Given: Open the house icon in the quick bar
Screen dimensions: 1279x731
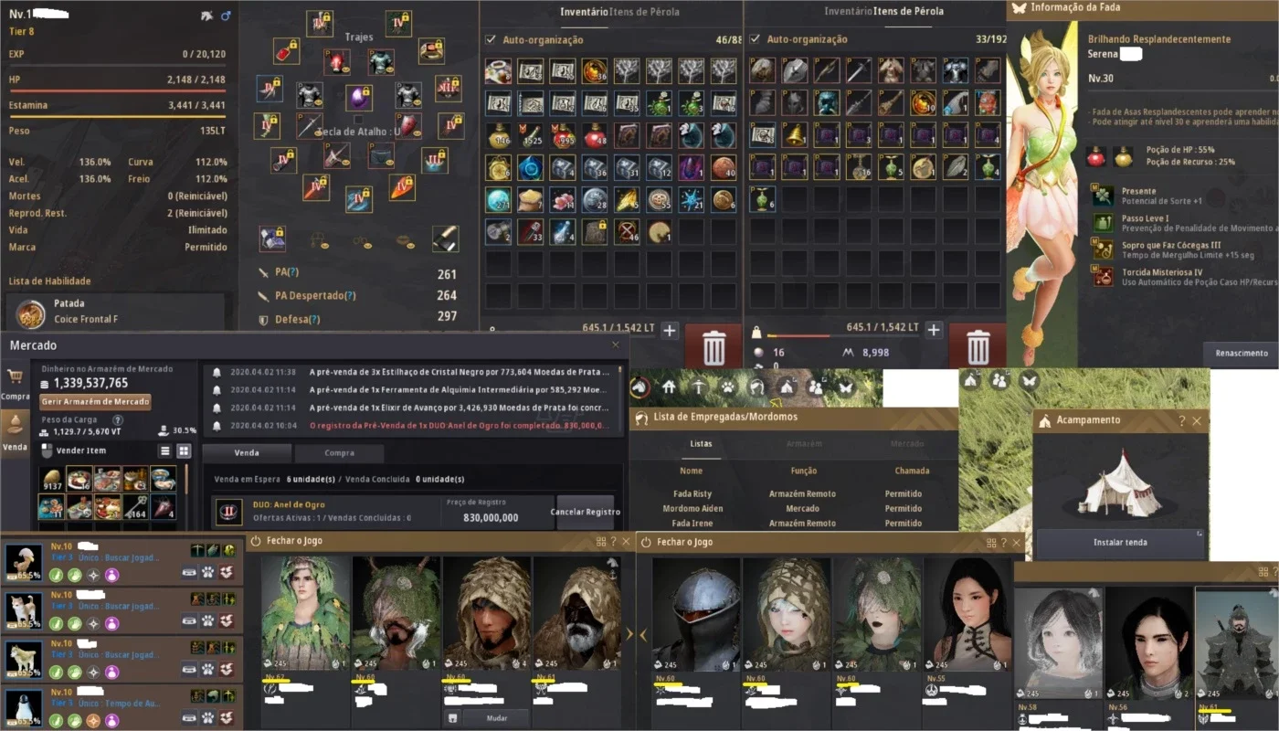Looking at the screenshot, I should click(x=669, y=387).
